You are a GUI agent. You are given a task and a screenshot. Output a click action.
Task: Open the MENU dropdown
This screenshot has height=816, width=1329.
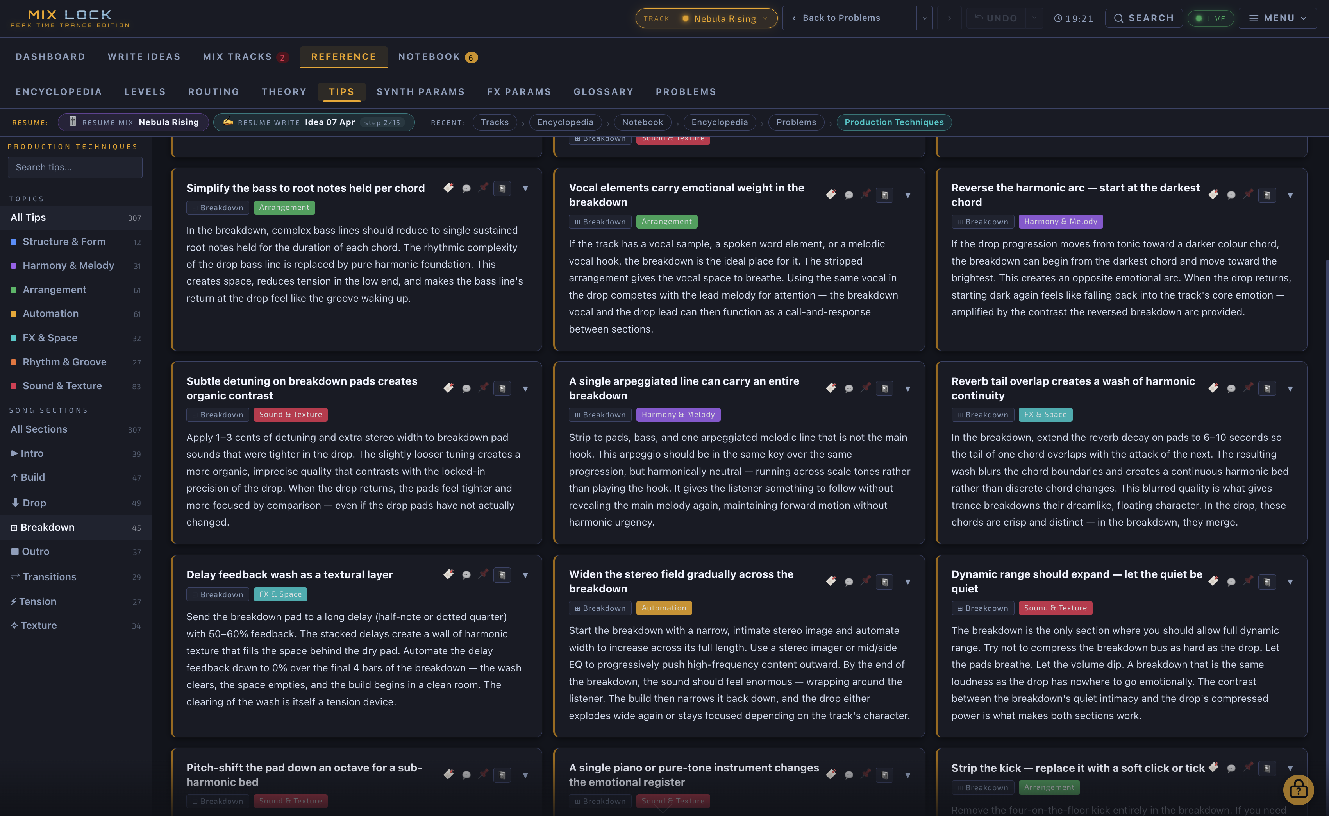[x=1277, y=18]
